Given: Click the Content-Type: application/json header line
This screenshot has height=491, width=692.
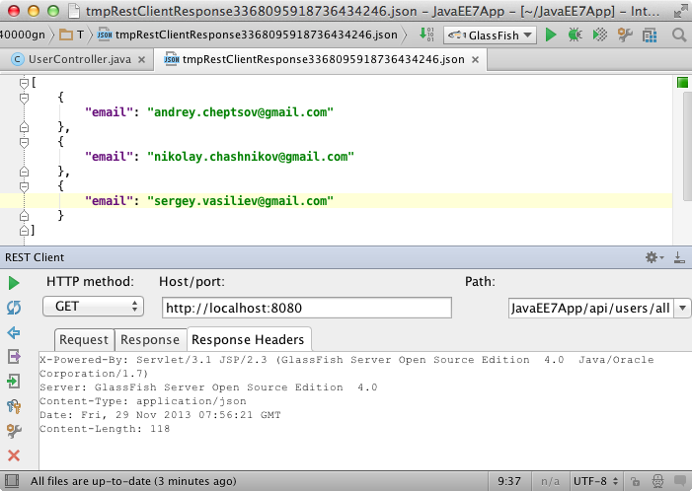Looking at the screenshot, I should click(143, 401).
